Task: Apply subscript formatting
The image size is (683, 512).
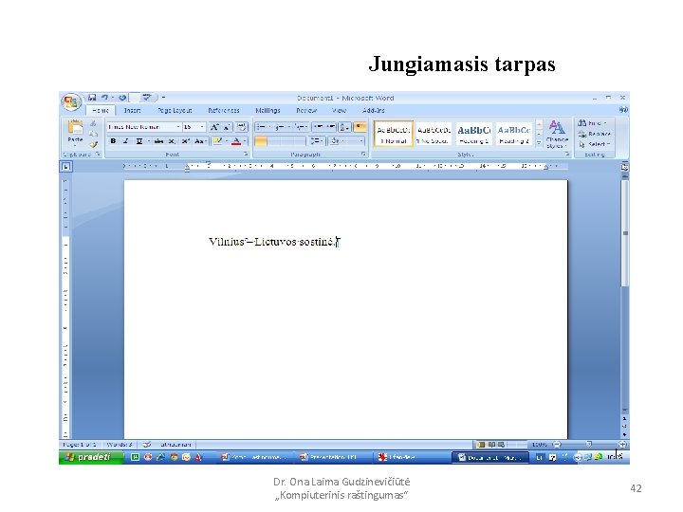Action: click(172, 141)
